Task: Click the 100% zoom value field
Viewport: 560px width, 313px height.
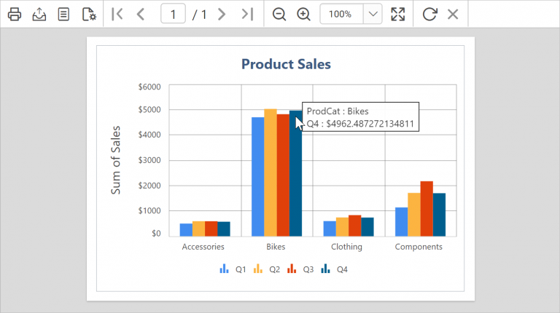Action: (341, 14)
